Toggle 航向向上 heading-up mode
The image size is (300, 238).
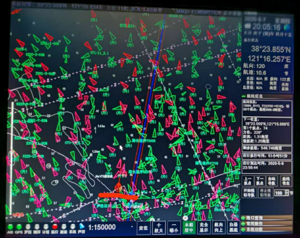click(x=219, y=227)
